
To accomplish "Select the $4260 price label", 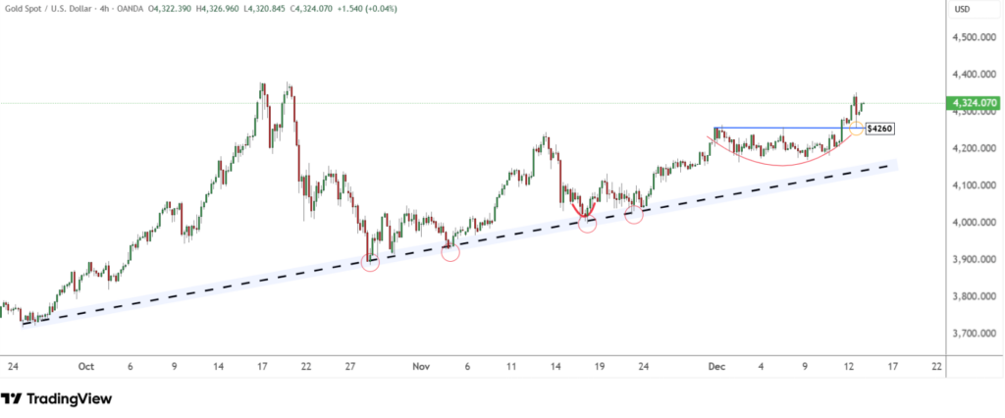I will pyautogui.click(x=880, y=128).
